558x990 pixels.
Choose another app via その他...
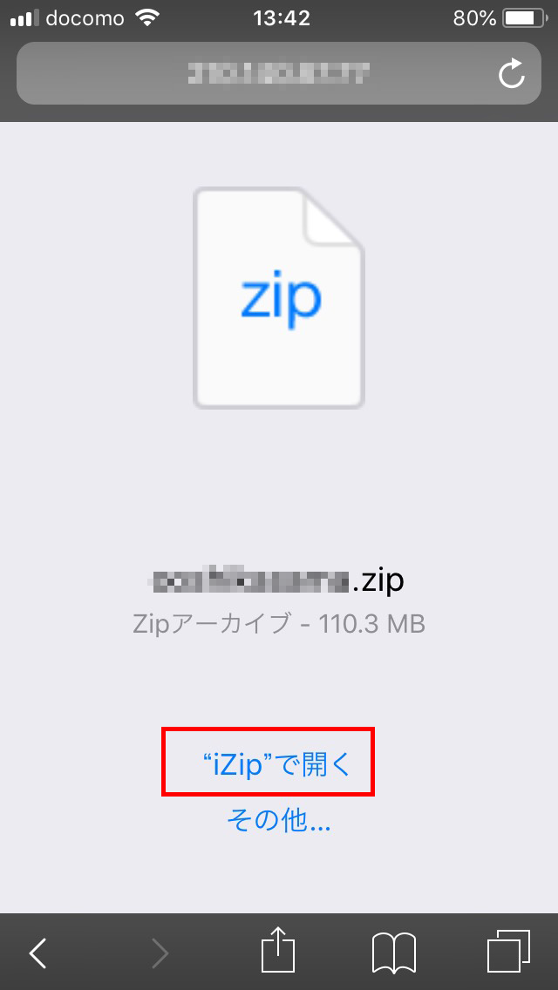[x=279, y=820]
